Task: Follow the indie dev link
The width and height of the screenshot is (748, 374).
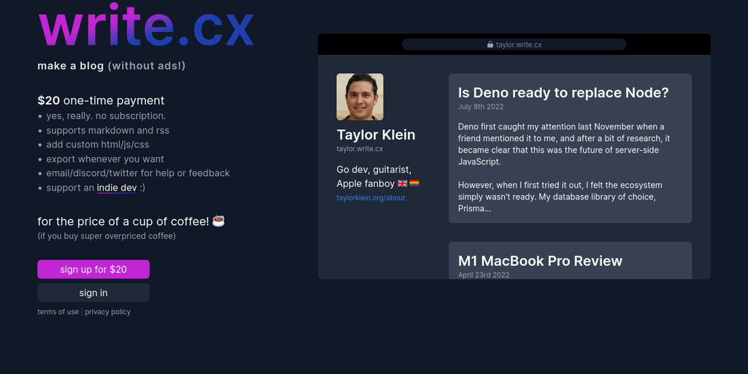Action: coord(117,188)
